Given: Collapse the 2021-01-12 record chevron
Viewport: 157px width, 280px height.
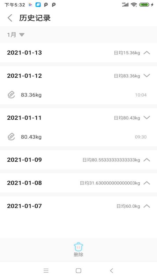Looking at the screenshot, I should [x=147, y=76].
